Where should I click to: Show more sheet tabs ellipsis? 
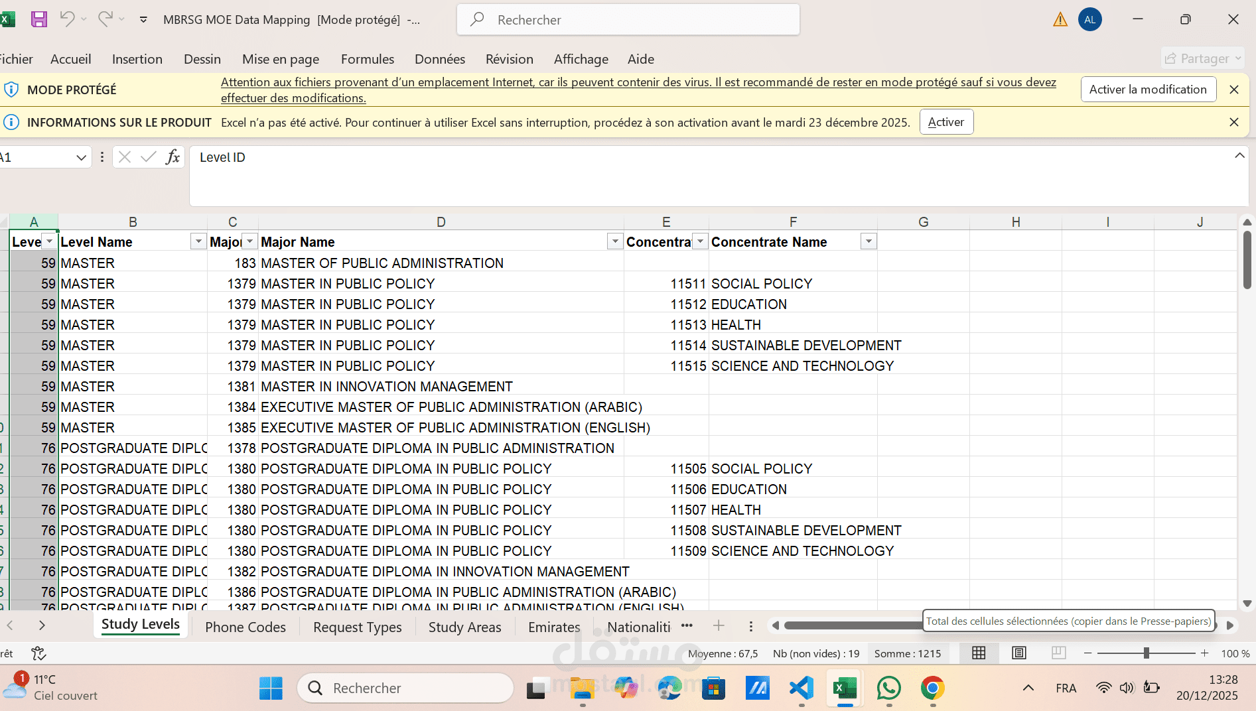click(x=687, y=625)
